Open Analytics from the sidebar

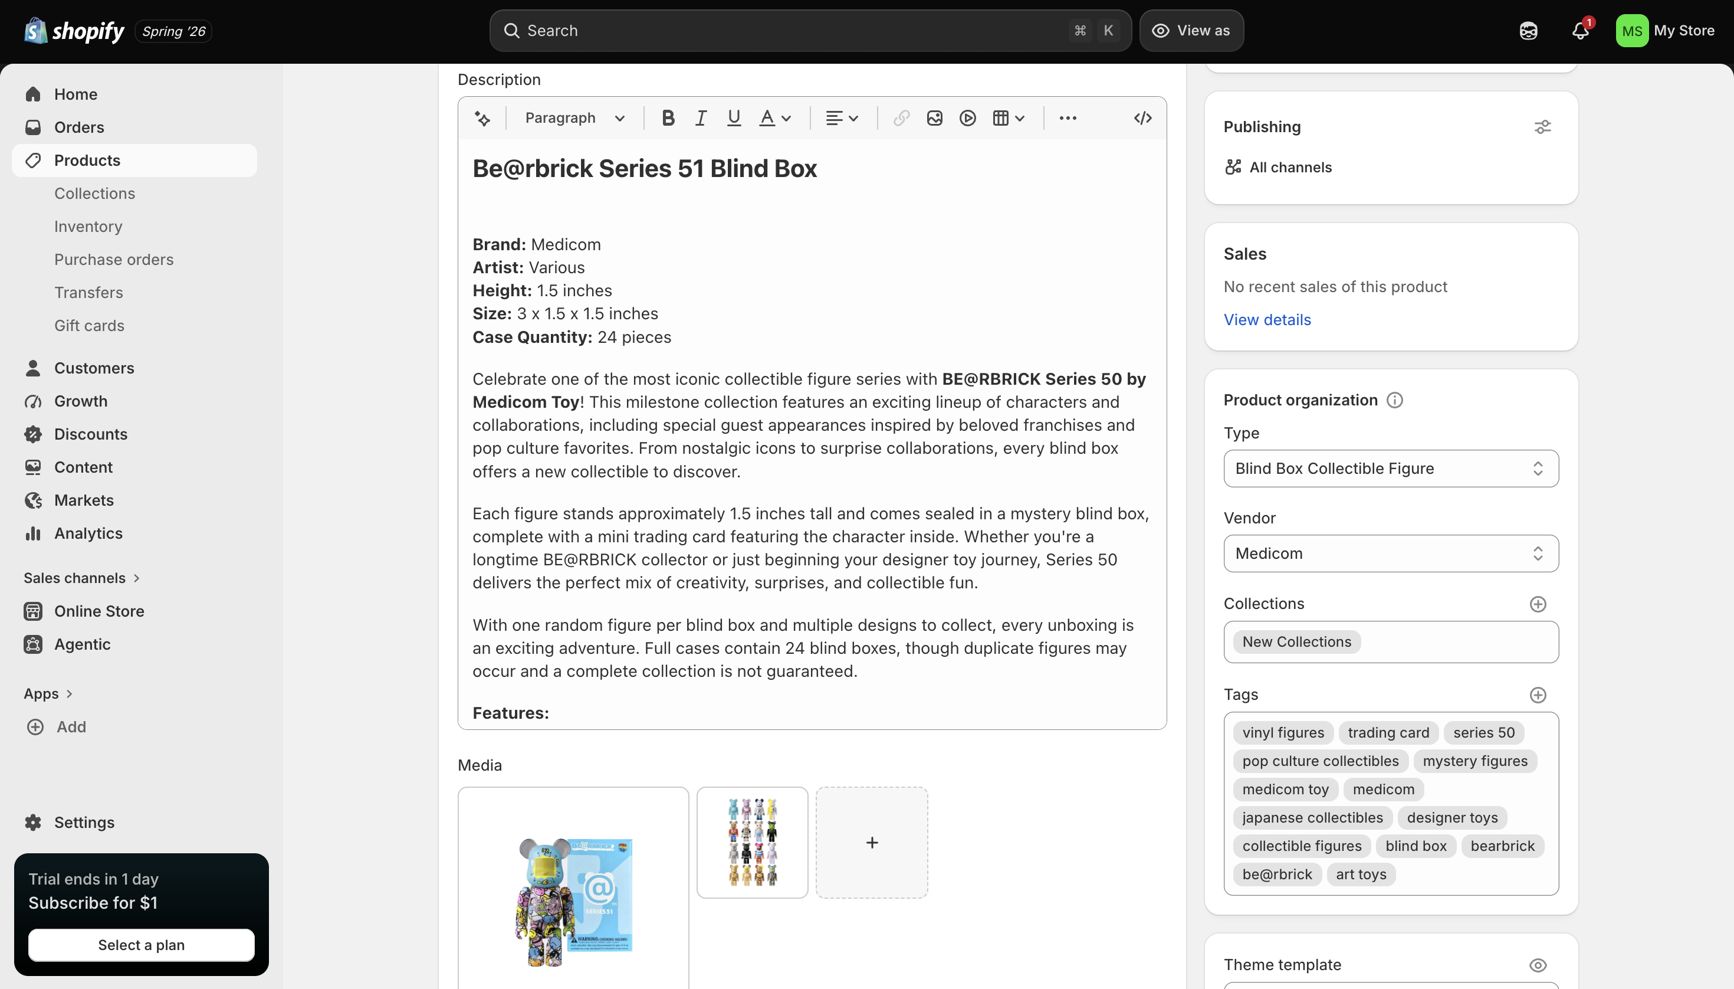click(x=88, y=533)
